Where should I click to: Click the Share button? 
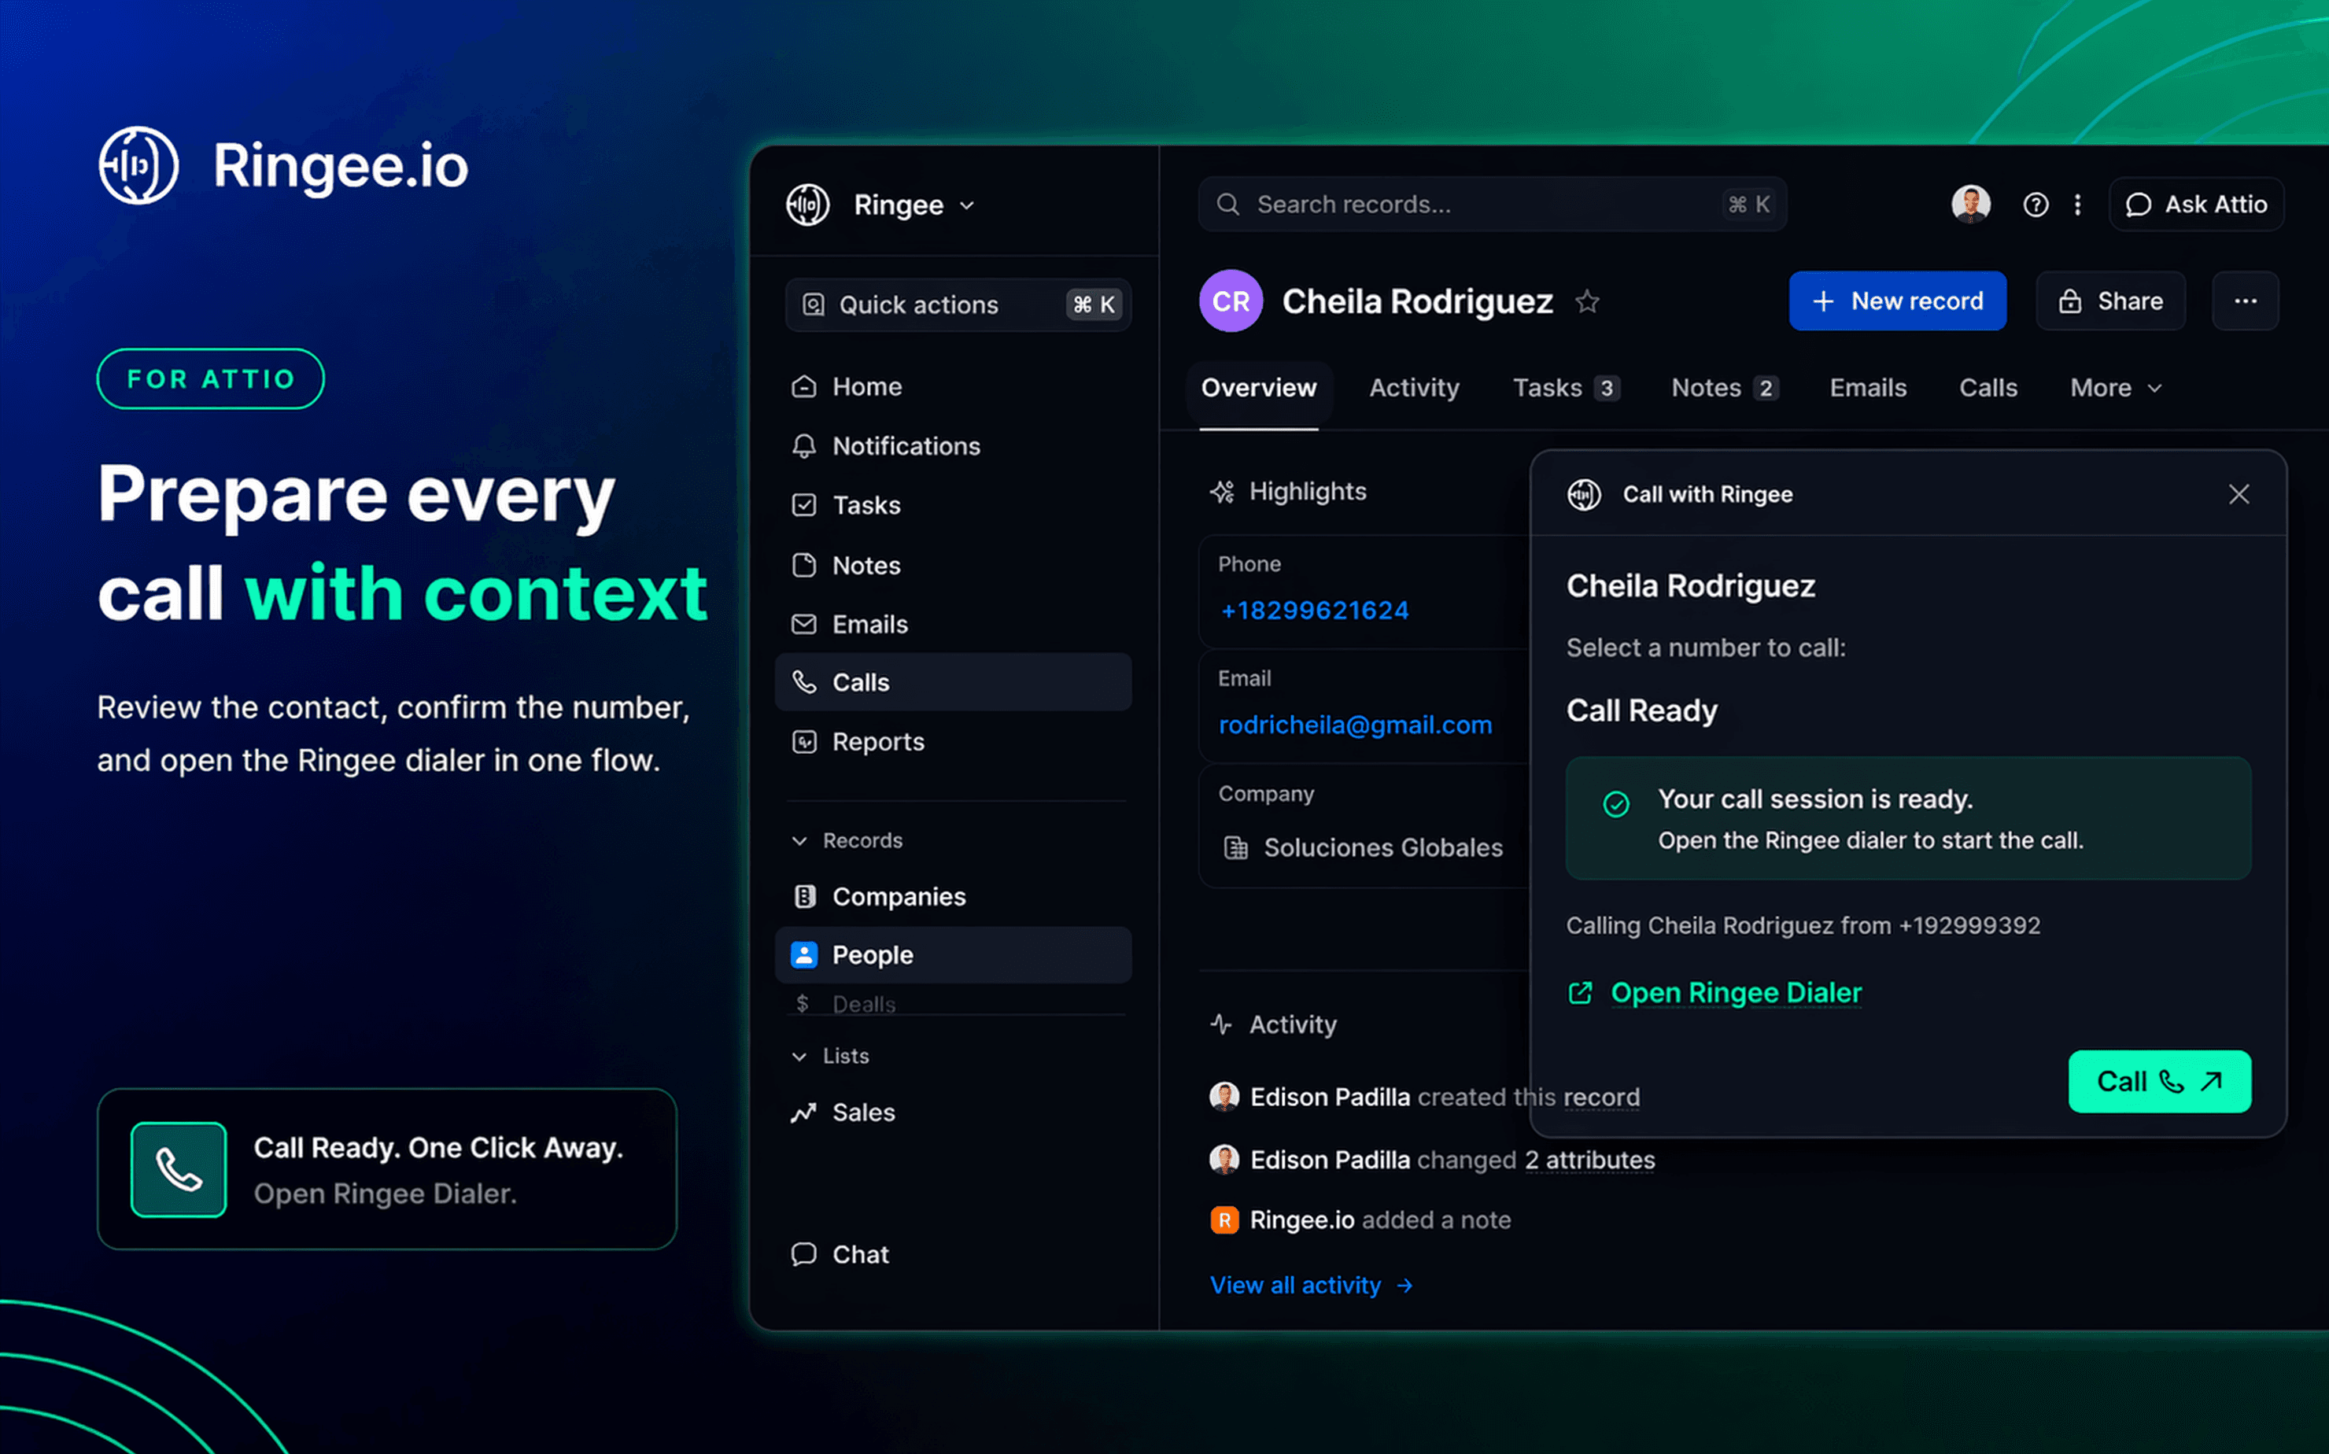(2111, 301)
